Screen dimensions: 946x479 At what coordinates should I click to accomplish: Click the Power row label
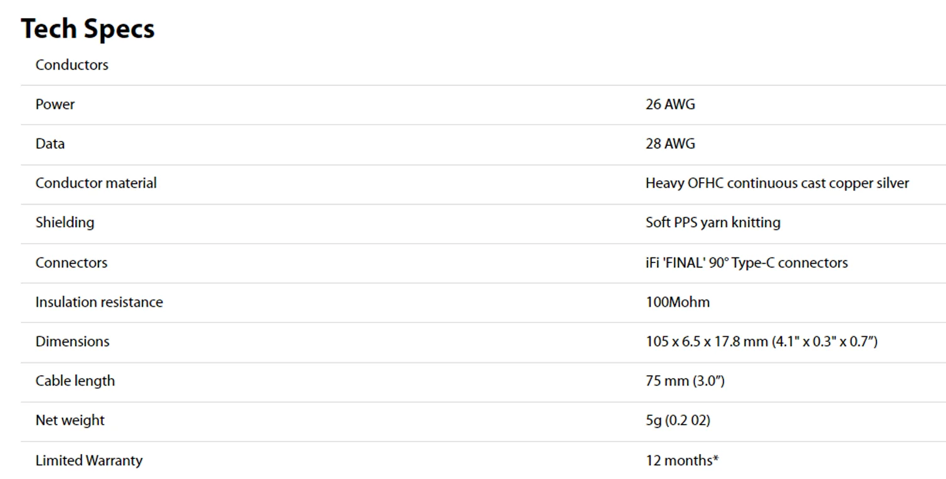55,105
